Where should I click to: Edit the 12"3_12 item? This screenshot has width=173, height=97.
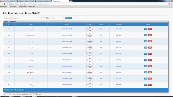point(146,41)
